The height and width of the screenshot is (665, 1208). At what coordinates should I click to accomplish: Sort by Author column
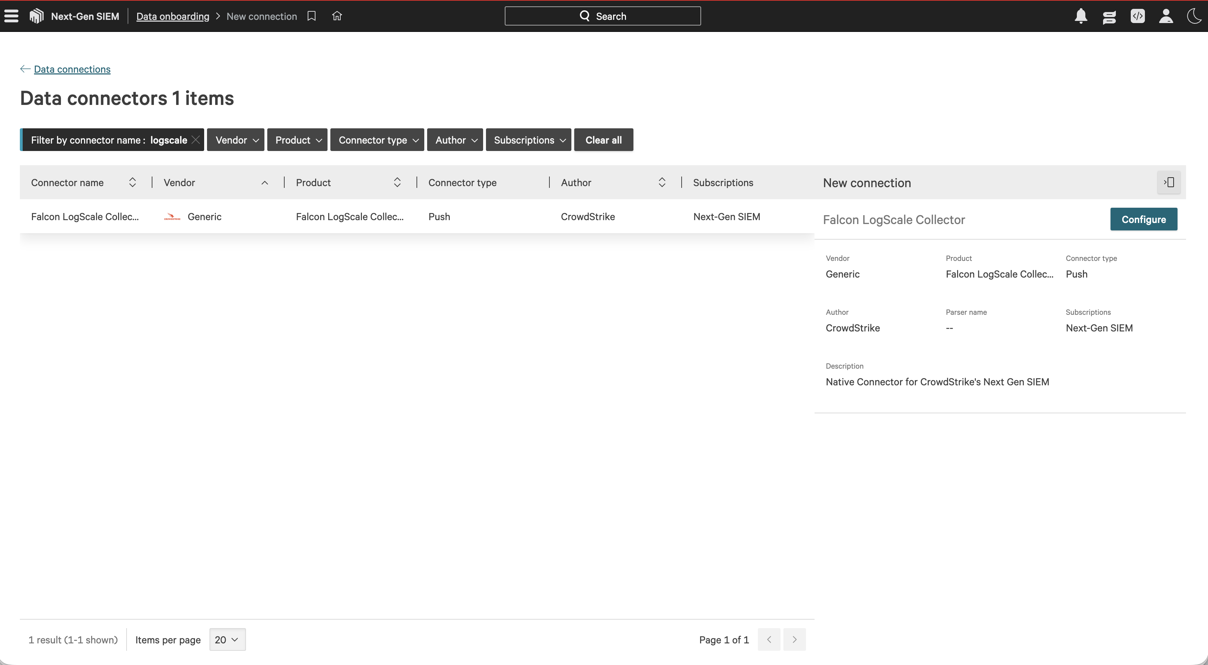[x=662, y=183]
